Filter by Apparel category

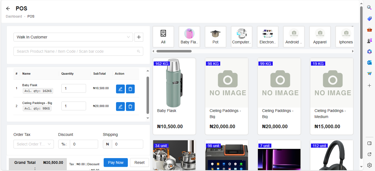[320, 37]
